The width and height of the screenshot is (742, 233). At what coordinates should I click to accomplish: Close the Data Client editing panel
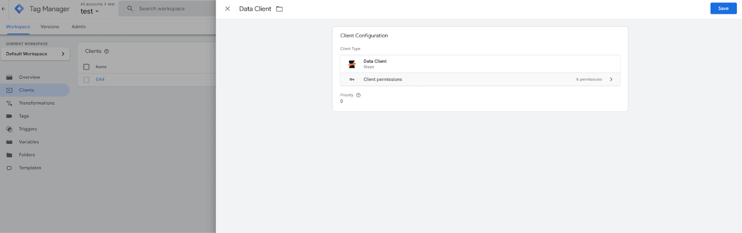click(x=228, y=9)
